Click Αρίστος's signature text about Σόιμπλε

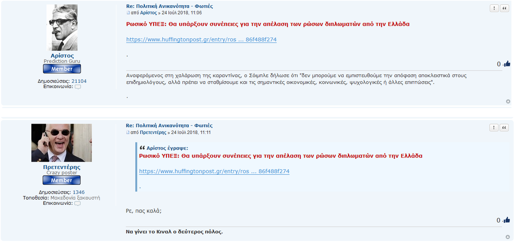point(296,79)
